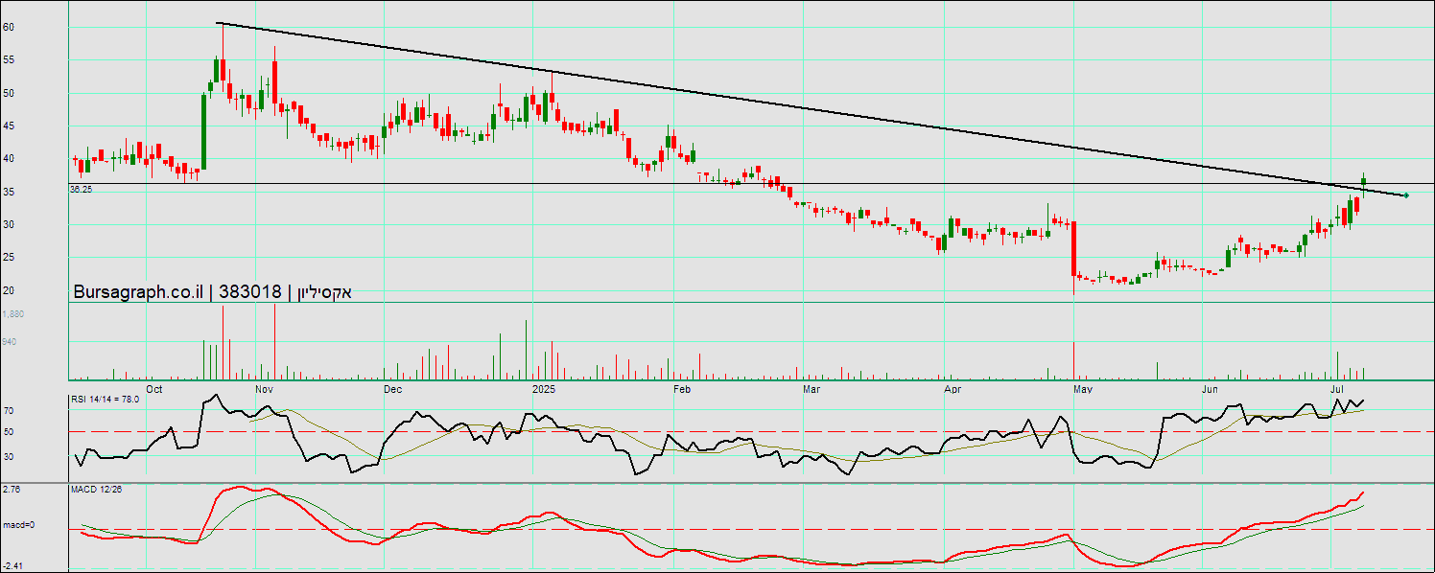The height and width of the screenshot is (573, 1435).
Task: Click the 20 price axis label
Action: tap(8, 290)
